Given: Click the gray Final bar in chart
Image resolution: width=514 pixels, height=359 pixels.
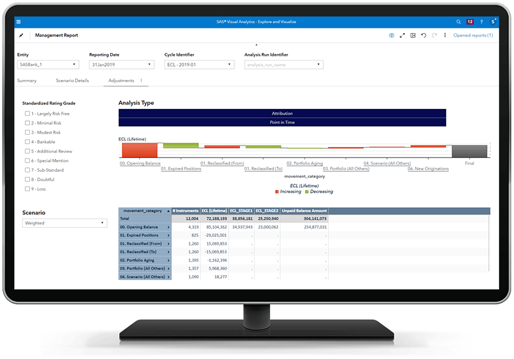Looking at the screenshot, I should pyautogui.click(x=469, y=152).
